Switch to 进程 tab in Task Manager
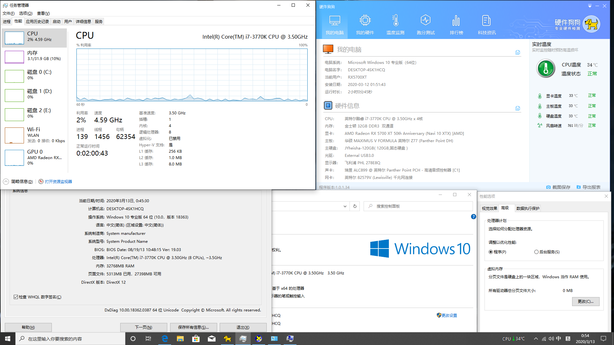 [7, 22]
